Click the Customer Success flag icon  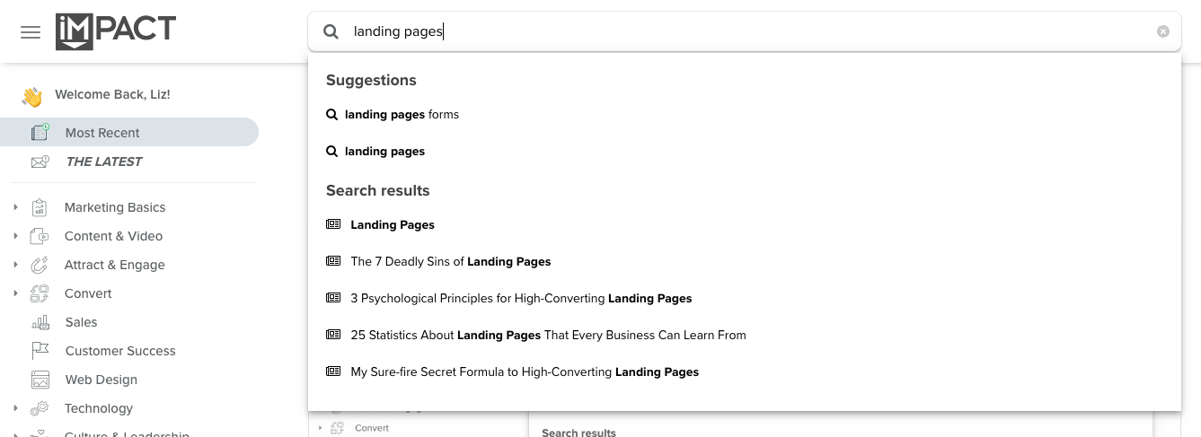pos(40,351)
